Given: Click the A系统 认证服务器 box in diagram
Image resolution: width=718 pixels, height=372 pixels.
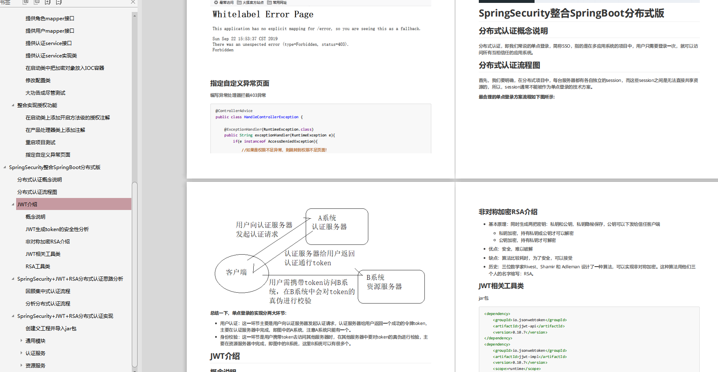Looking at the screenshot, I should pyautogui.click(x=337, y=227).
